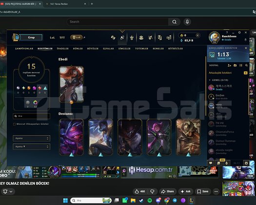Select the golden armored Destansı skin card
The height and width of the screenshot is (205, 256).
click(188, 137)
